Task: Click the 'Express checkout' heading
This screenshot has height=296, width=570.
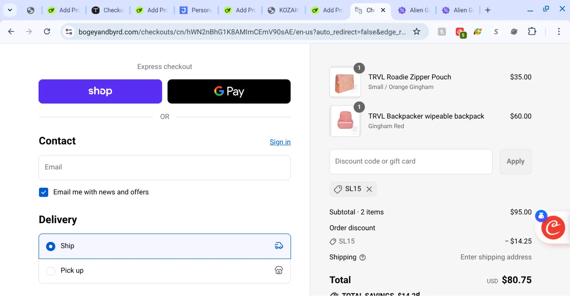Action: (165, 67)
